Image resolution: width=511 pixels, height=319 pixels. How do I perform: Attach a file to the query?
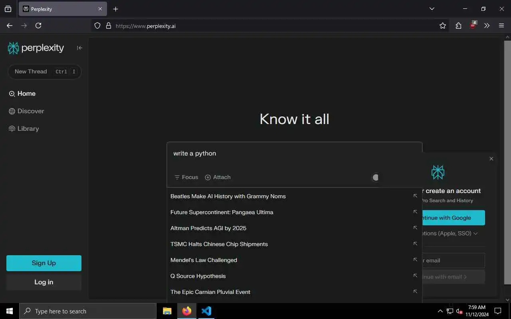click(x=218, y=177)
